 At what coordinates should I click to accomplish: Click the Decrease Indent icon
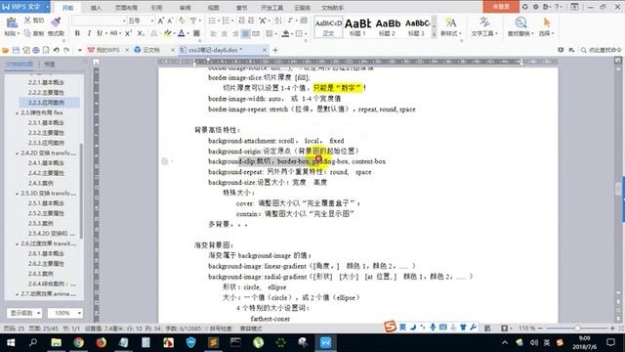click(241, 21)
